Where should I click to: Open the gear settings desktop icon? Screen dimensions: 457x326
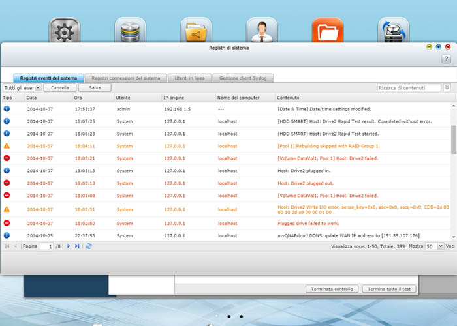pyautogui.click(x=65, y=31)
